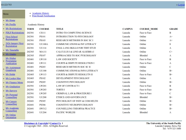
Task: Open My Locker Hire link
Action: (13, 78)
